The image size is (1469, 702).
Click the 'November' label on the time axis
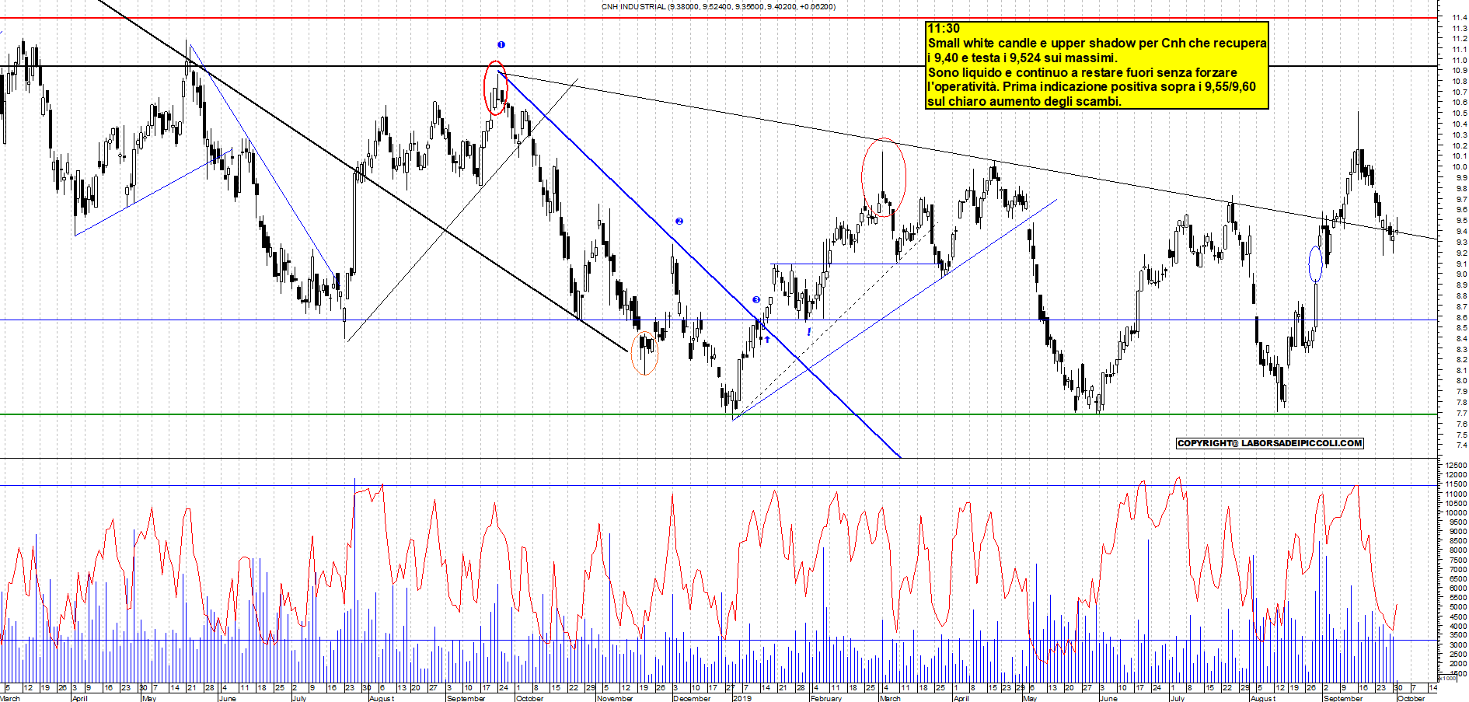tap(615, 698)
